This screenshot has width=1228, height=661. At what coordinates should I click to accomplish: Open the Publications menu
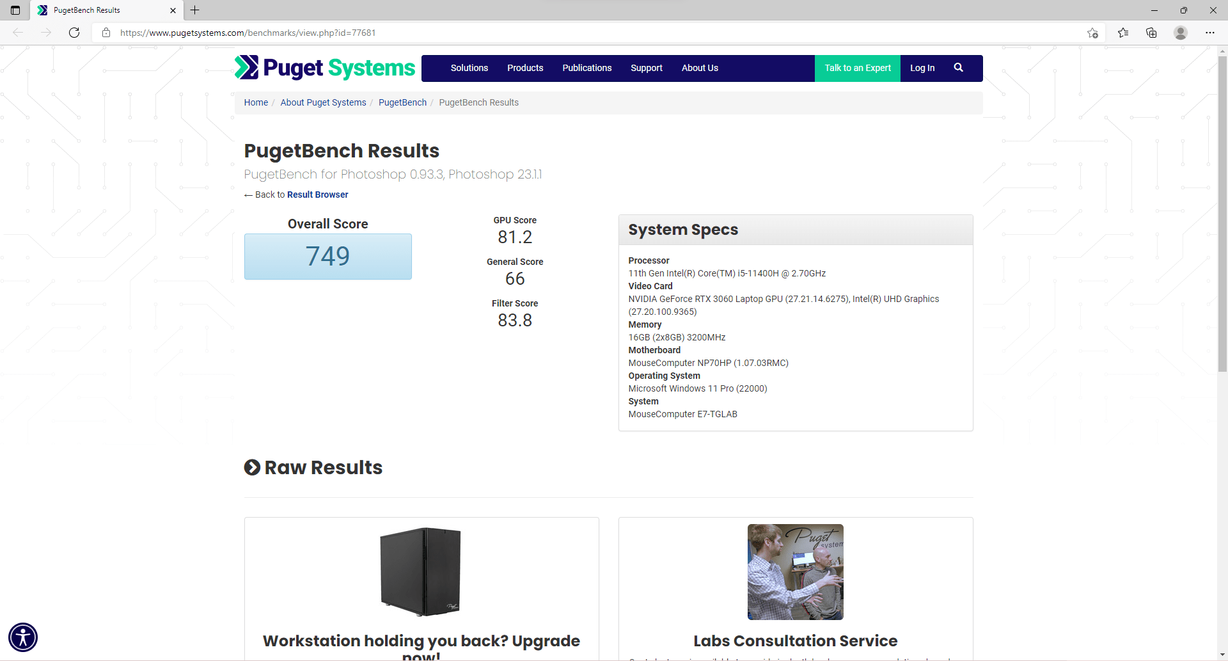click(587, 68)
